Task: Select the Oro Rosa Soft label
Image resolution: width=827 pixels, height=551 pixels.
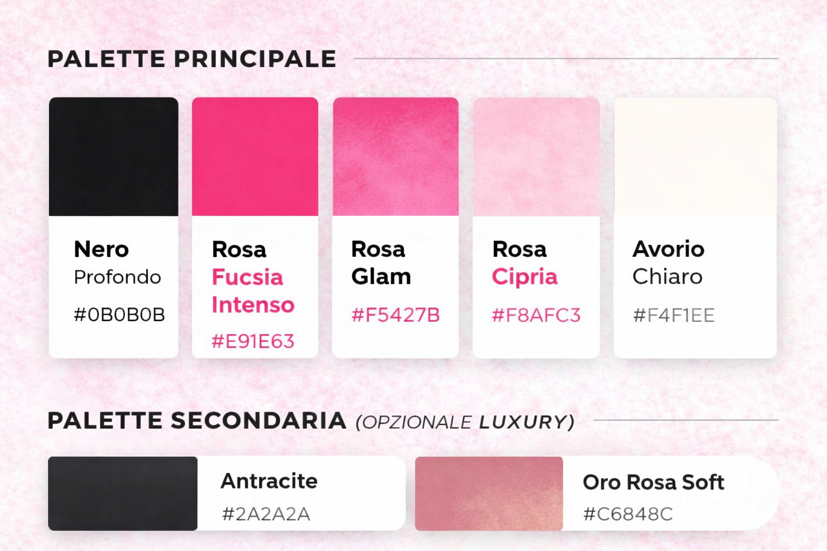Action: coord(653,482)
